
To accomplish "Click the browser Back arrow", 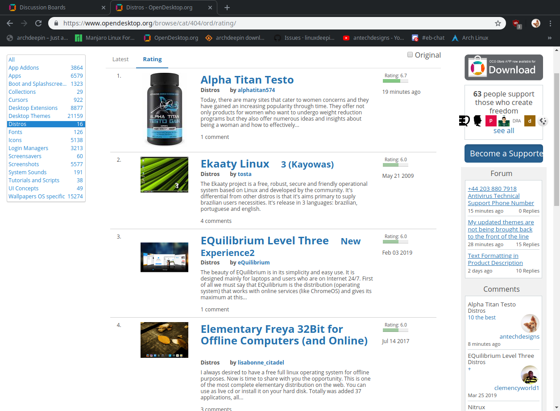I will [x=10, y=23].
